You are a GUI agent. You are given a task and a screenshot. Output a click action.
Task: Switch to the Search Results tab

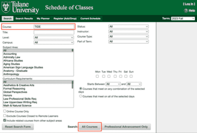coord(24,19)
